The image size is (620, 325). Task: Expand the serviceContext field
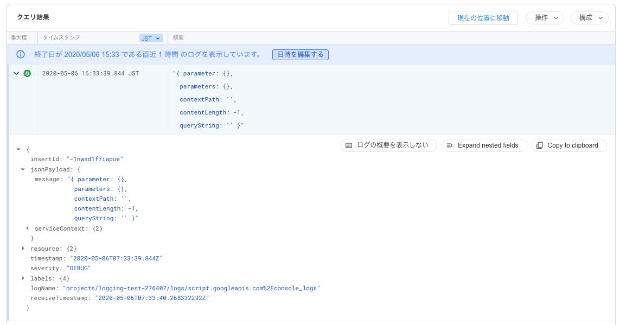click(28, 228)
